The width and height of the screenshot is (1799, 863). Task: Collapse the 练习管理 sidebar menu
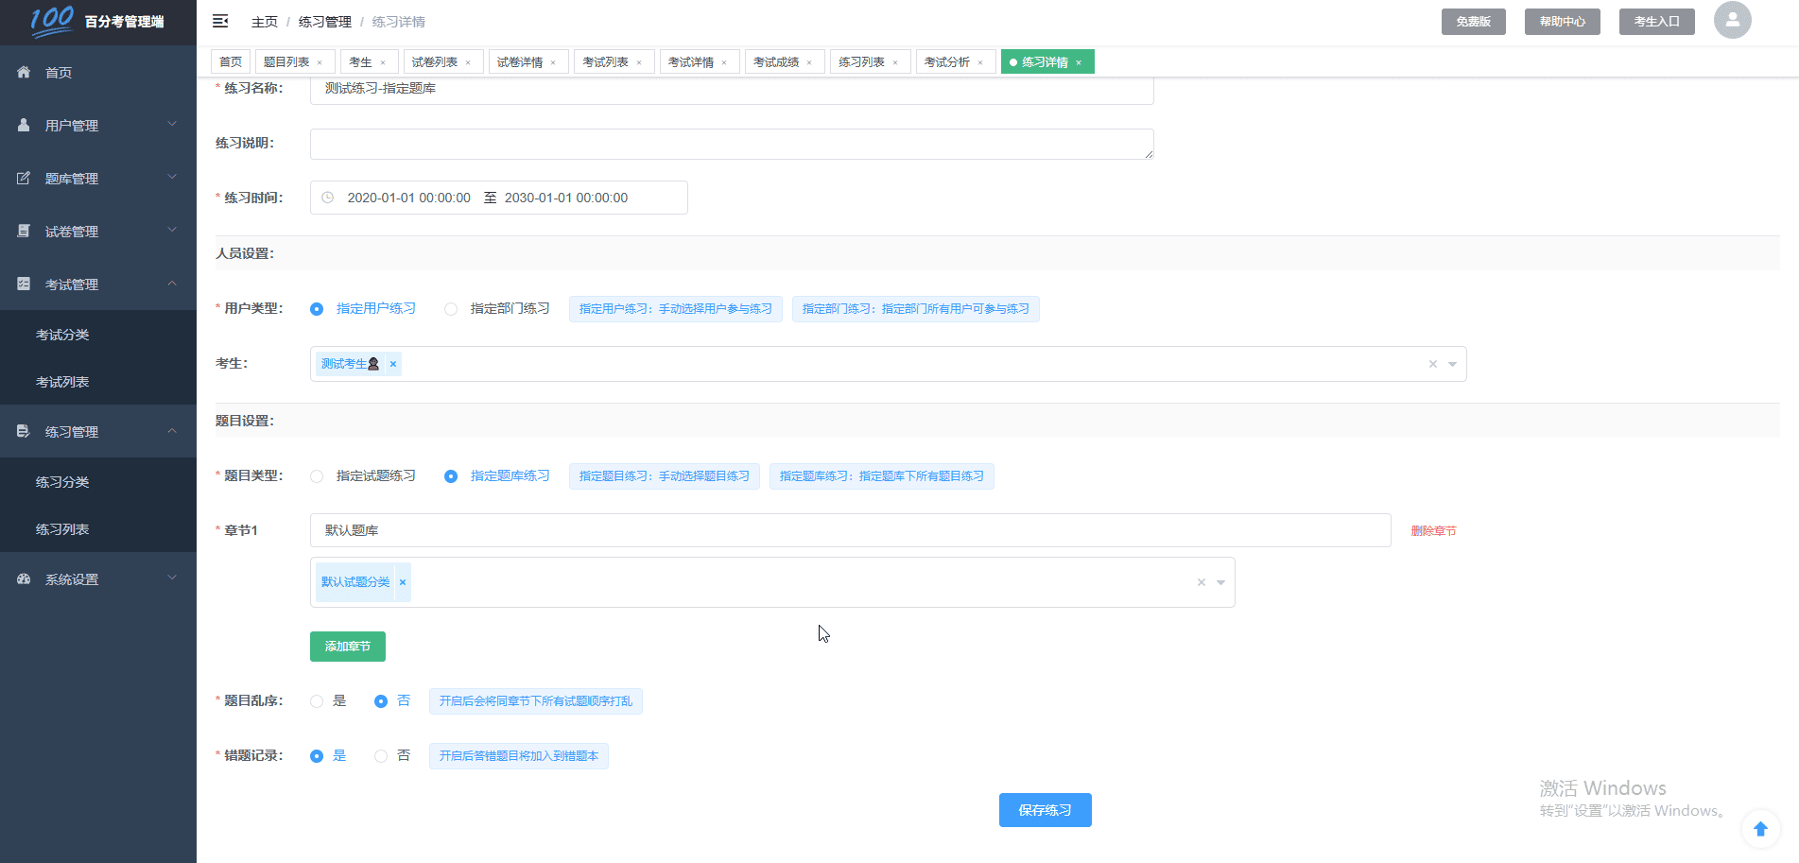[98, 431]
